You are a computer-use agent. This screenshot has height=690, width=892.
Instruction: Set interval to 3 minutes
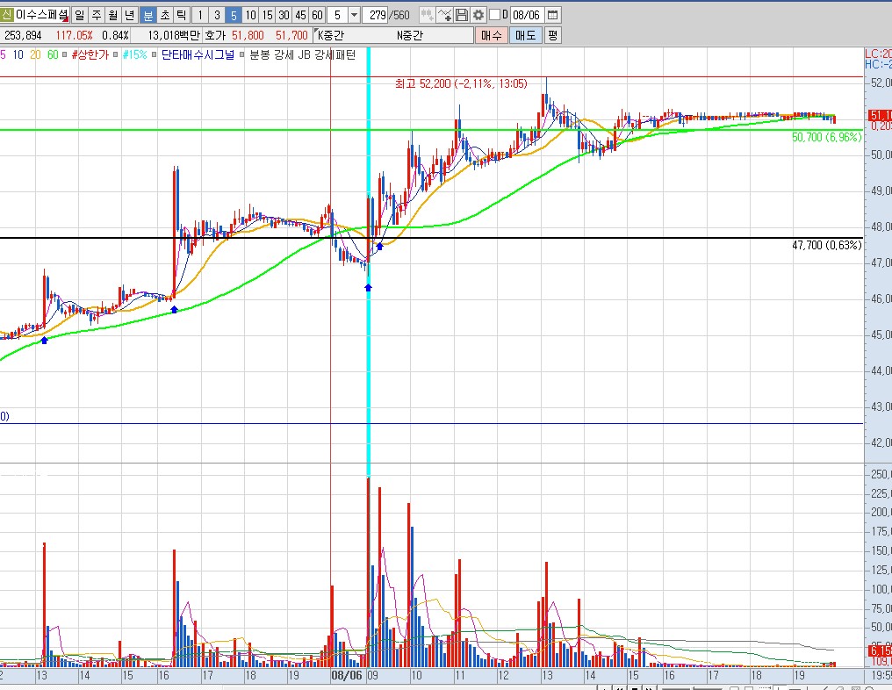point(217,15)
